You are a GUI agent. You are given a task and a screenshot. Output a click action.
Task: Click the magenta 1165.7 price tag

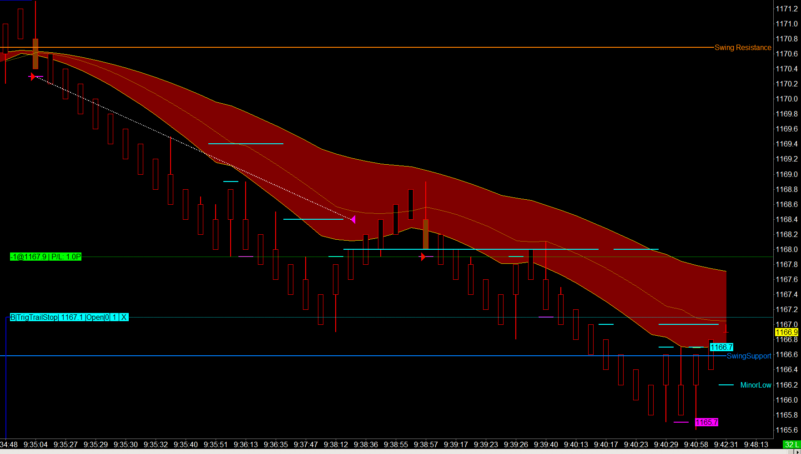tap(706, 422)
